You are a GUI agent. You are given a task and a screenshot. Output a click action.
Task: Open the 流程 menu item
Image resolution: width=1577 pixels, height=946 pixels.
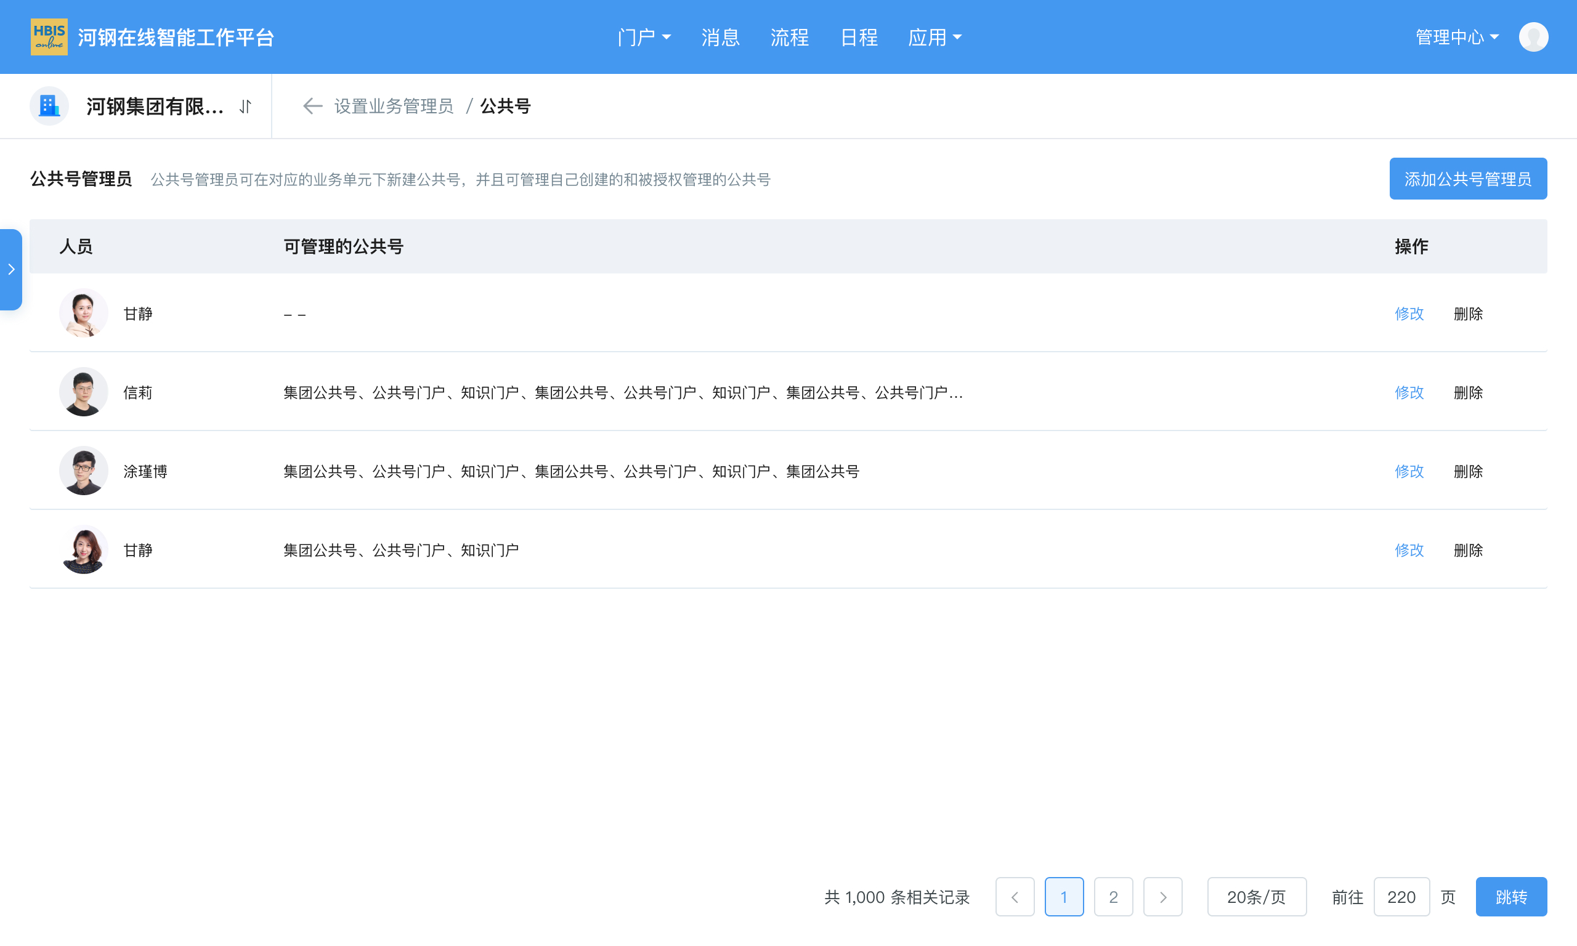[789, 37]
